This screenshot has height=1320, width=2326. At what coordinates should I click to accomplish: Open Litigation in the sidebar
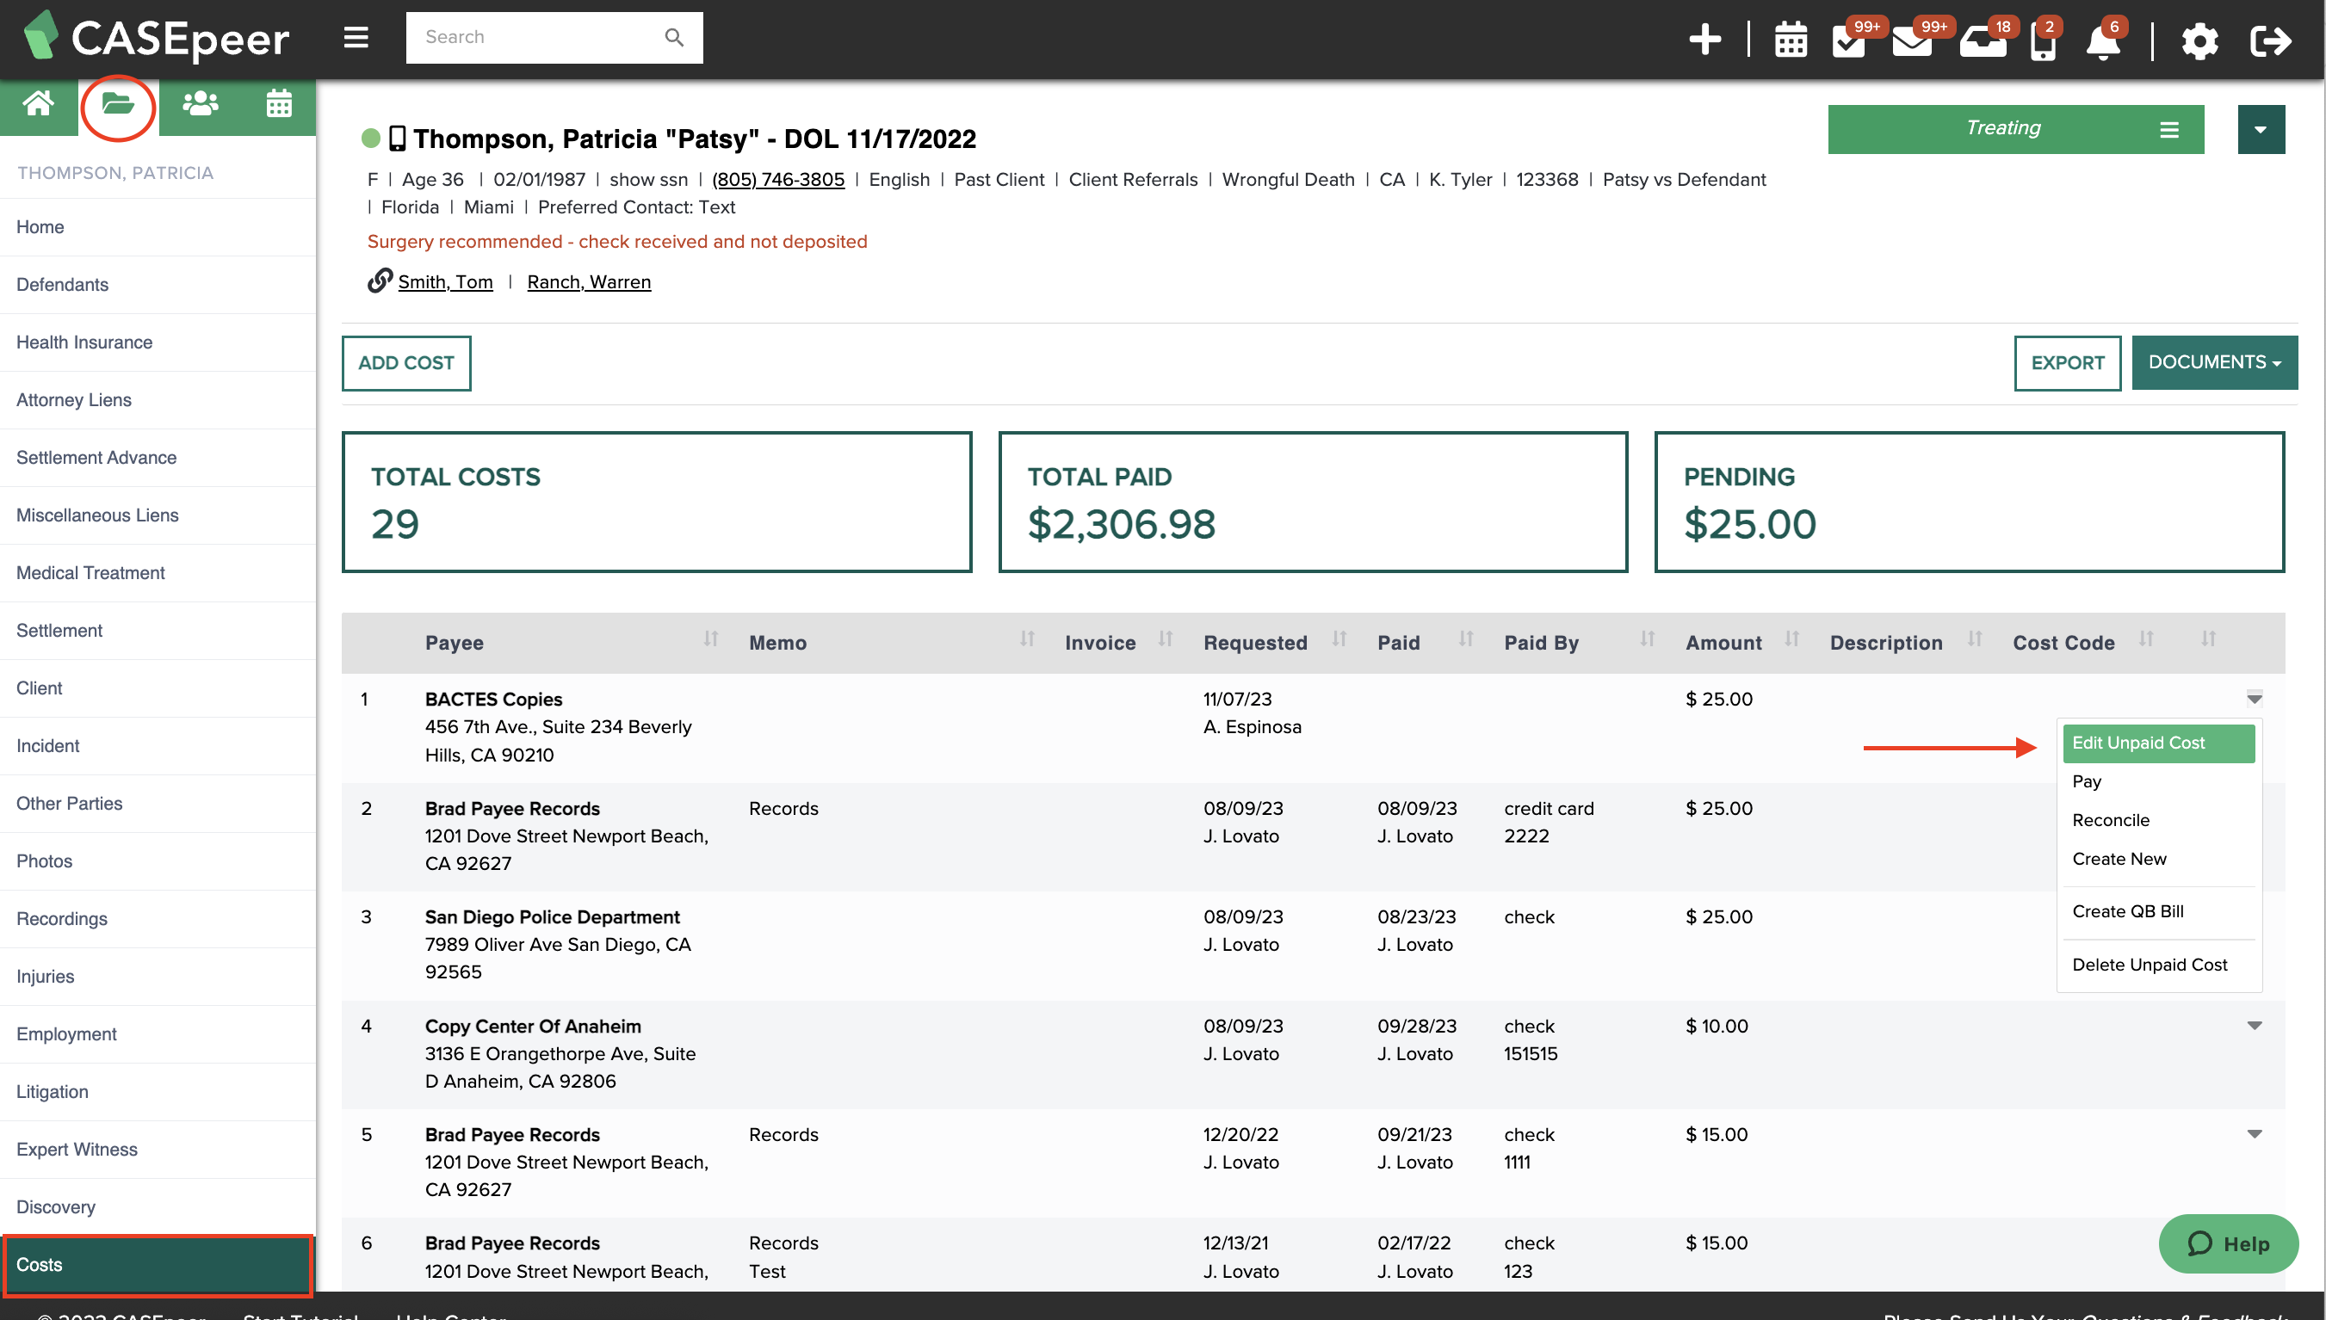pos(158,1091)
